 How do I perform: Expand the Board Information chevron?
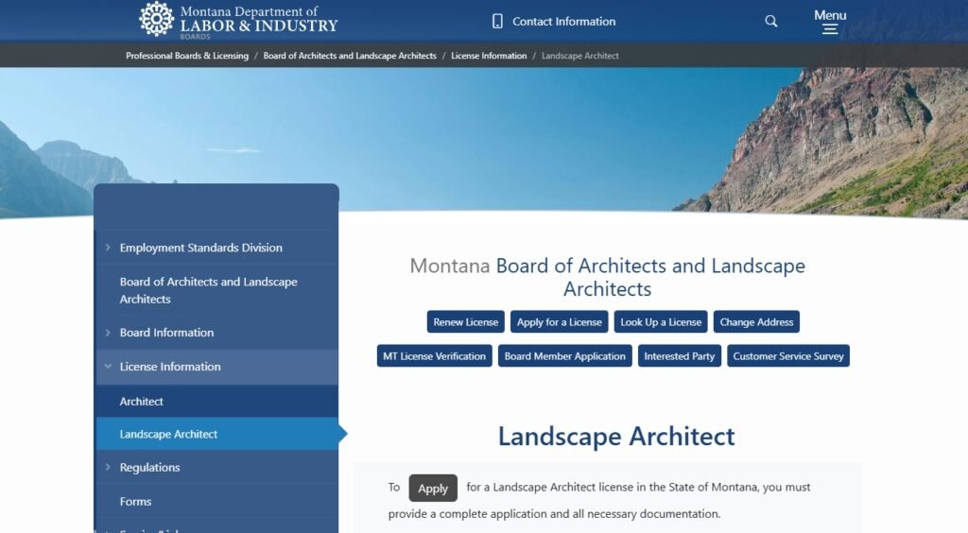click(108, 333)
